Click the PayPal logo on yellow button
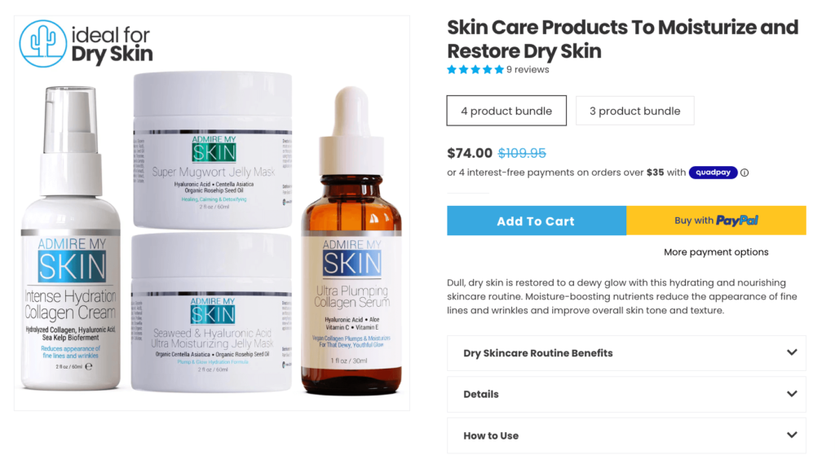 click(737, 221)
